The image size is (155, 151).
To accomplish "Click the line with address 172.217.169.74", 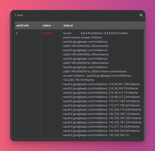I will tap(102, 101).
